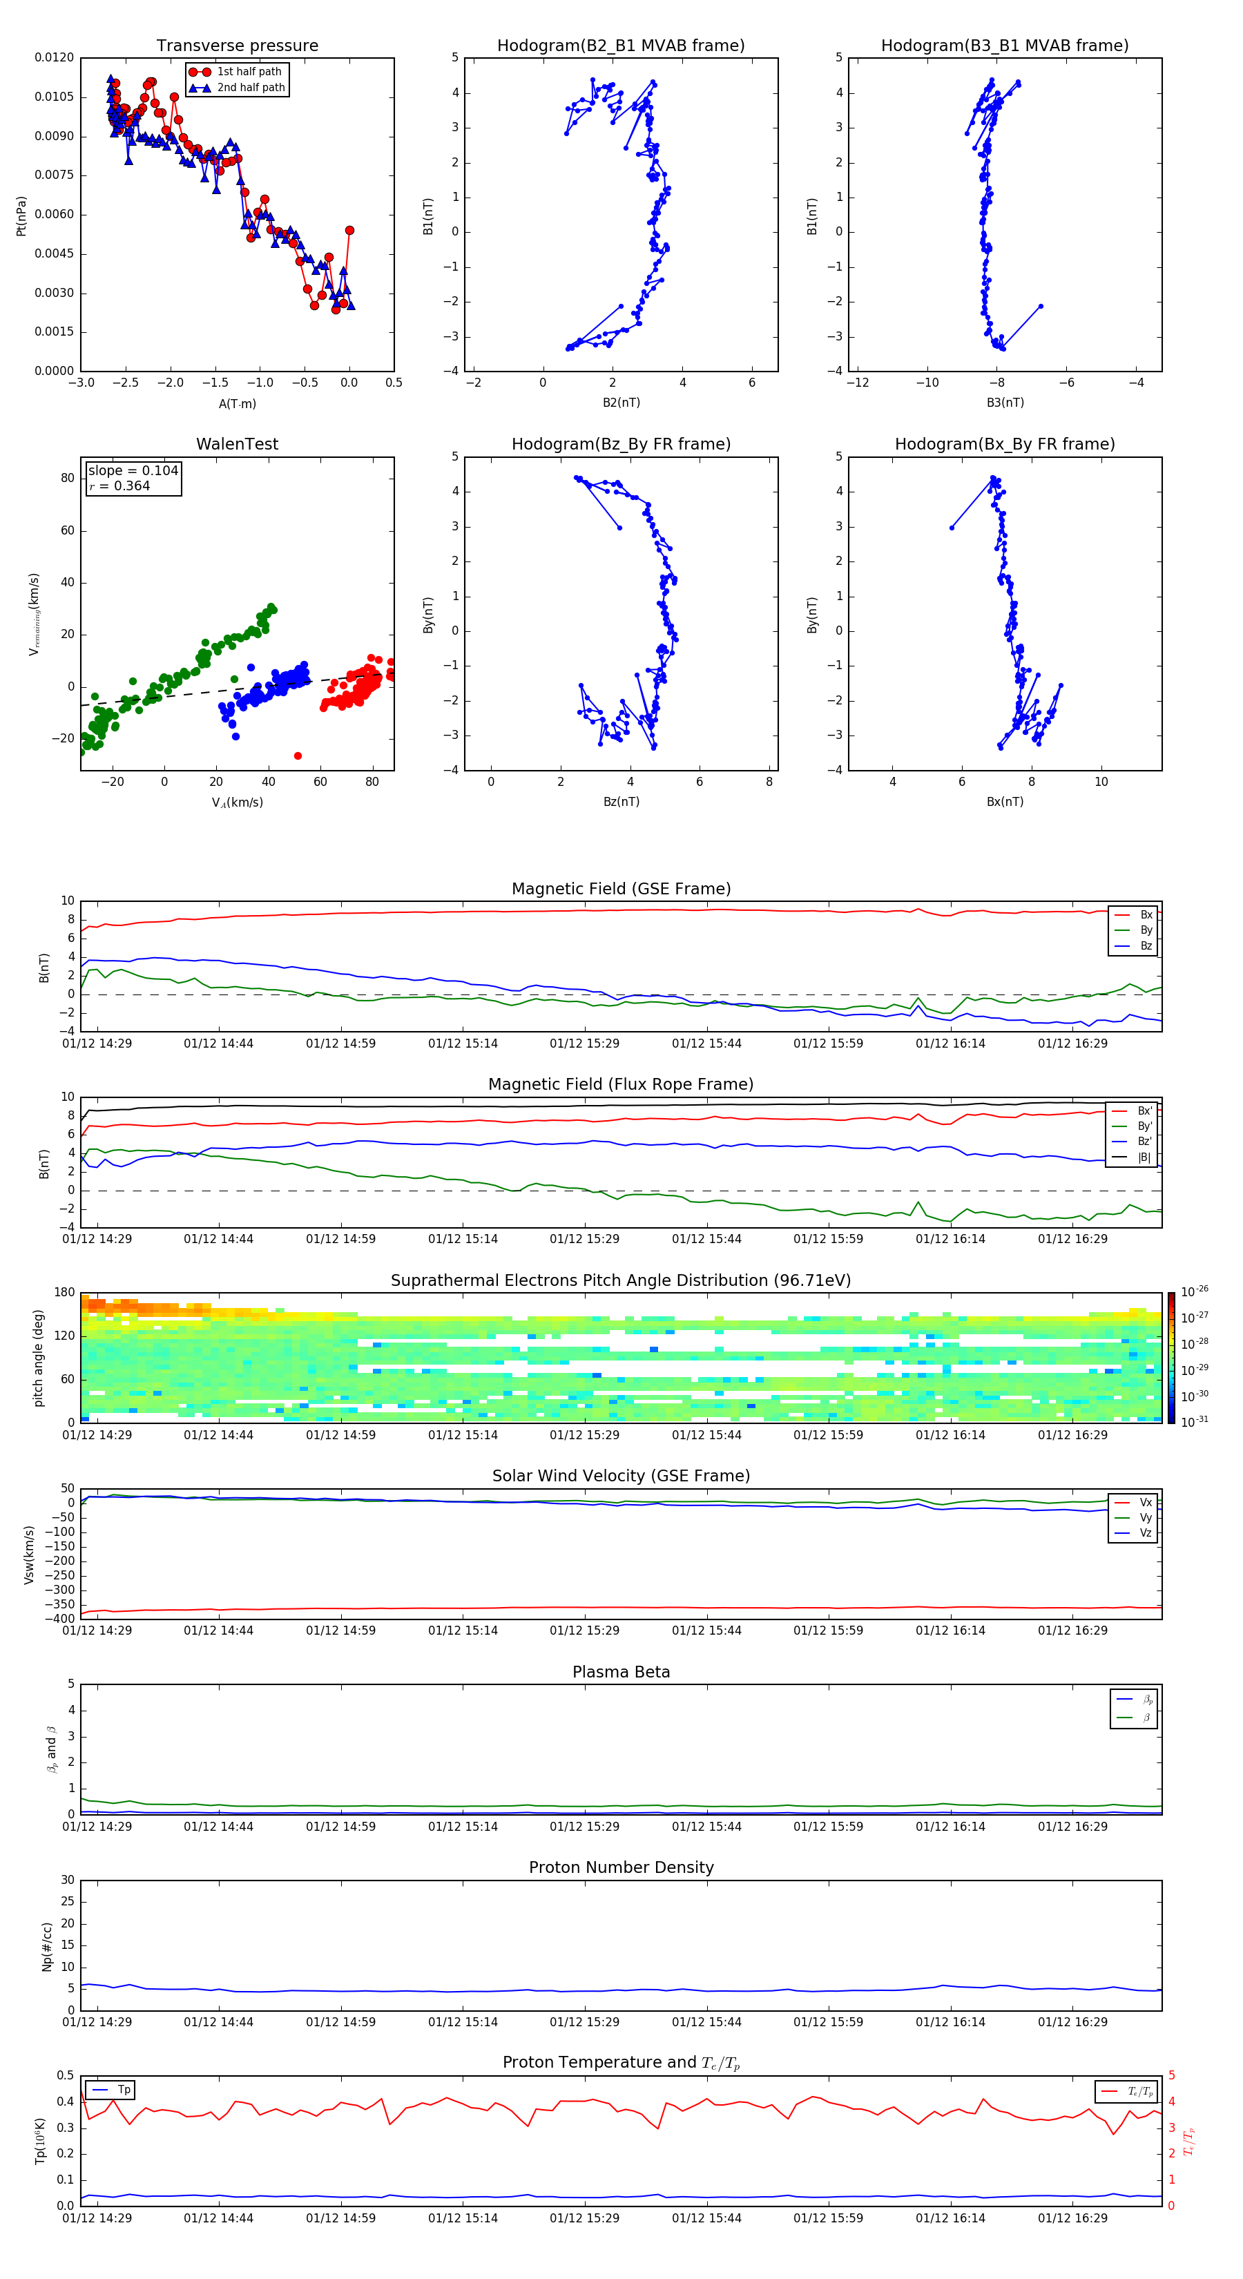The height and width of the screenshot is (2279, 1243).
Task: Click 'B3(nT)' x-axis label
Action: (x=1005, y=403)
